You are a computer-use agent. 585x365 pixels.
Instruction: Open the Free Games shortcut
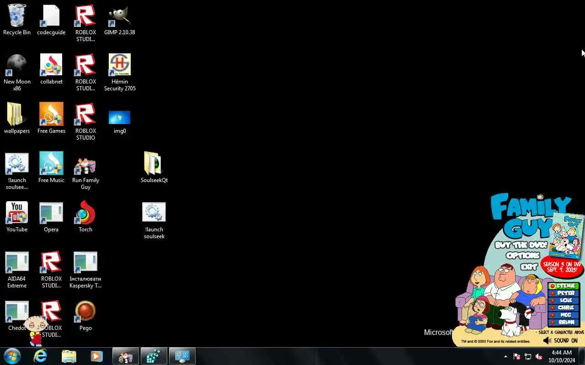(51, 118)
